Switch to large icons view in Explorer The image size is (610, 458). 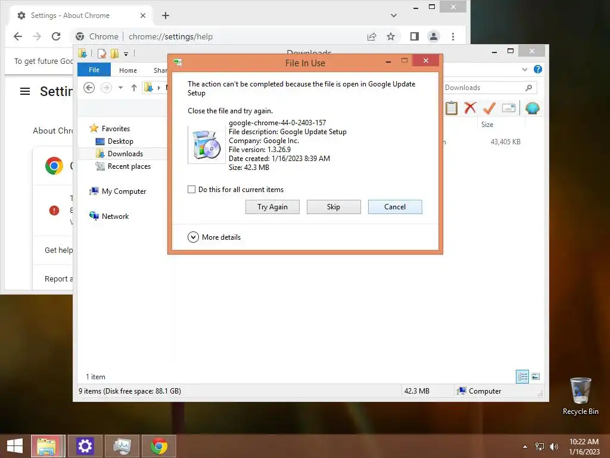(536, 376)
